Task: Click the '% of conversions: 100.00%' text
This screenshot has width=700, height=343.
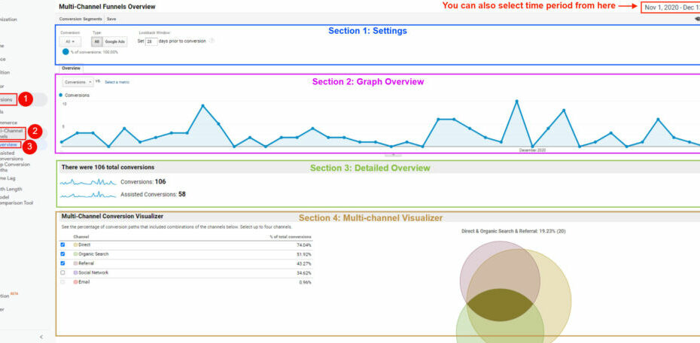Action: pyautogui.click(x=94, y=52)
